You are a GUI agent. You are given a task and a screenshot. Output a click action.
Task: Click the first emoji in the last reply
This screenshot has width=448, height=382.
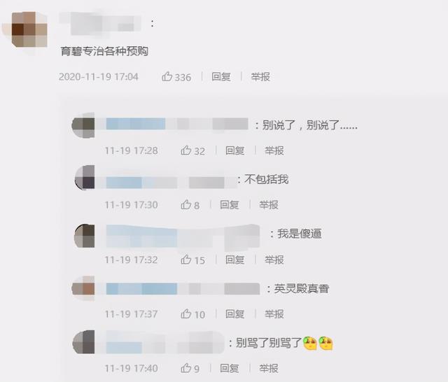pos(310,344)
